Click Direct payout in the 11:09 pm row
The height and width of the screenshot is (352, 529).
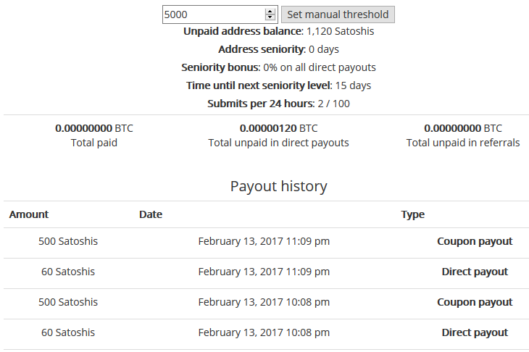point(474,272)
